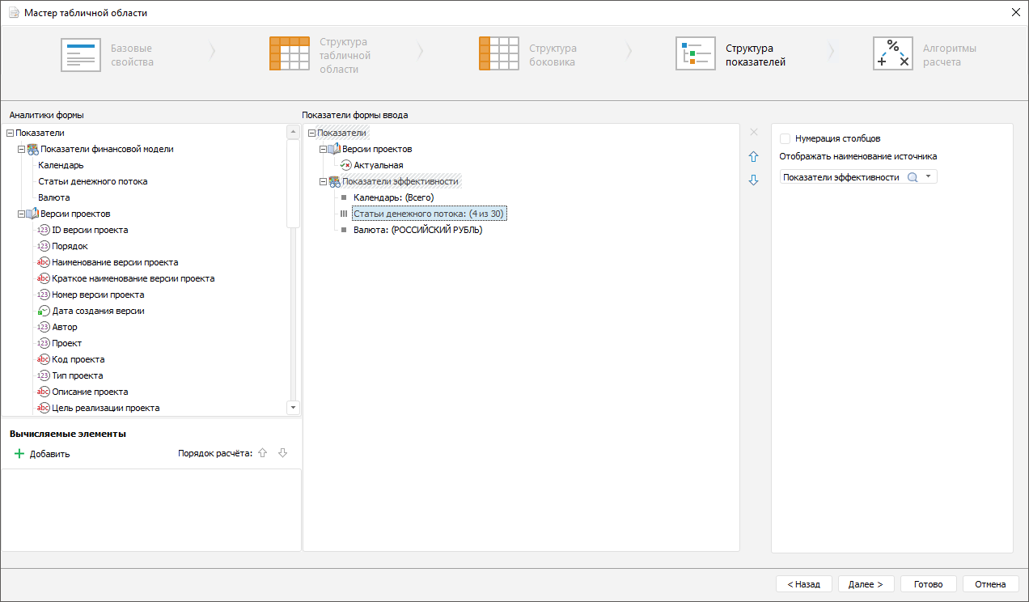
Task: Open Отображать наименование источника dropdown arrow
Action: pos(929,177)
